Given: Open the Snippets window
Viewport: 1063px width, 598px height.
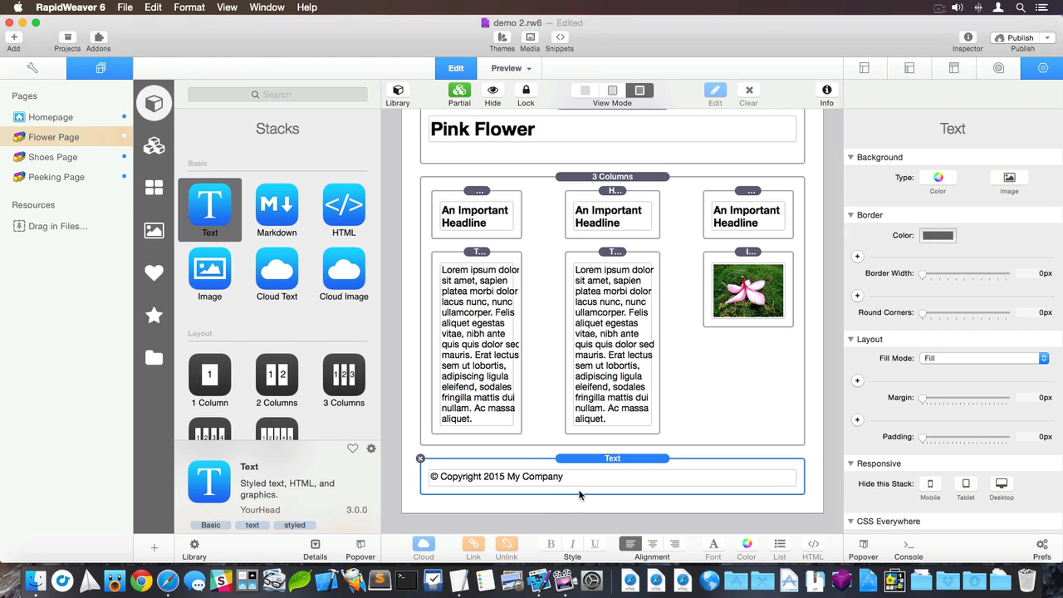Looking at the screenshot, I should tap(559, 42).
